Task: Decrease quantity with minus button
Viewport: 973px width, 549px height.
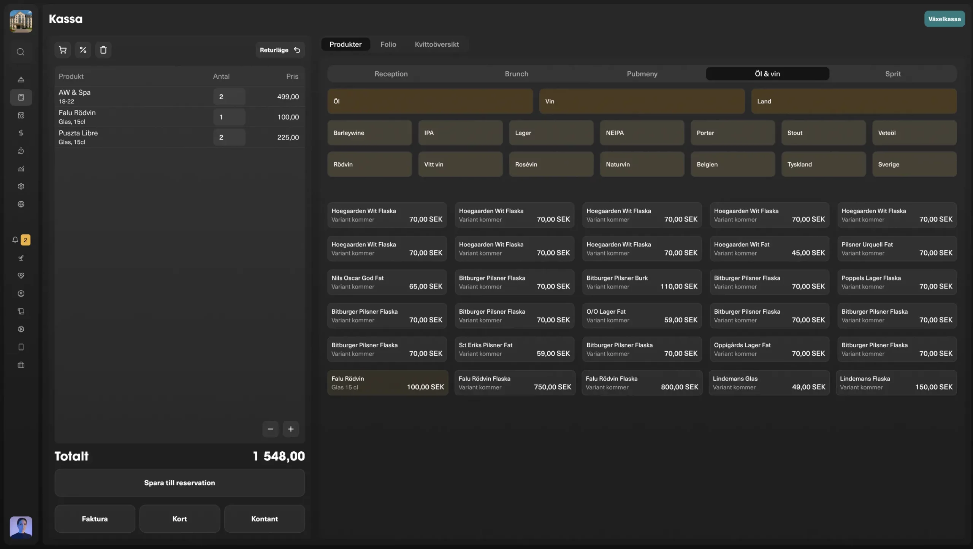Action: pyautogui.click(x=270, y=429)
